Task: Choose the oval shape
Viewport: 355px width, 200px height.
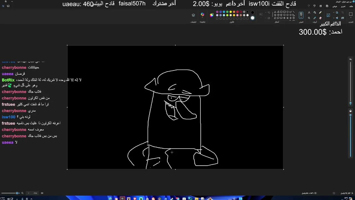Action: click(x=287, y=12)
